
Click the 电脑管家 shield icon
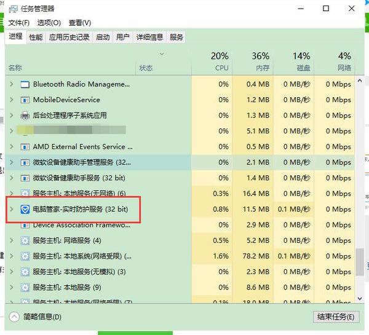[25, 210]
